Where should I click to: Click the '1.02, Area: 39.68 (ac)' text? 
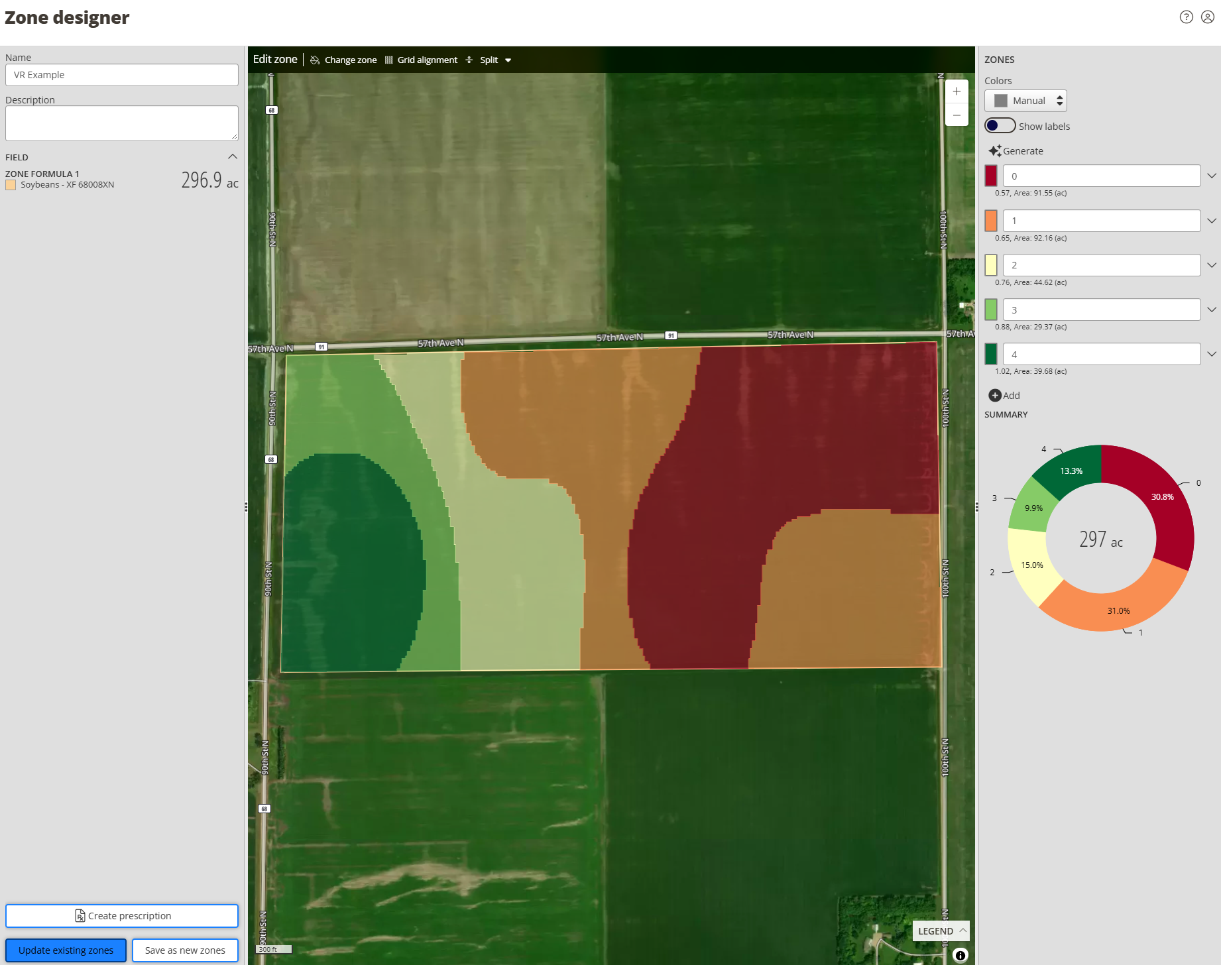pyautogui.click(x=1031, y=371)
